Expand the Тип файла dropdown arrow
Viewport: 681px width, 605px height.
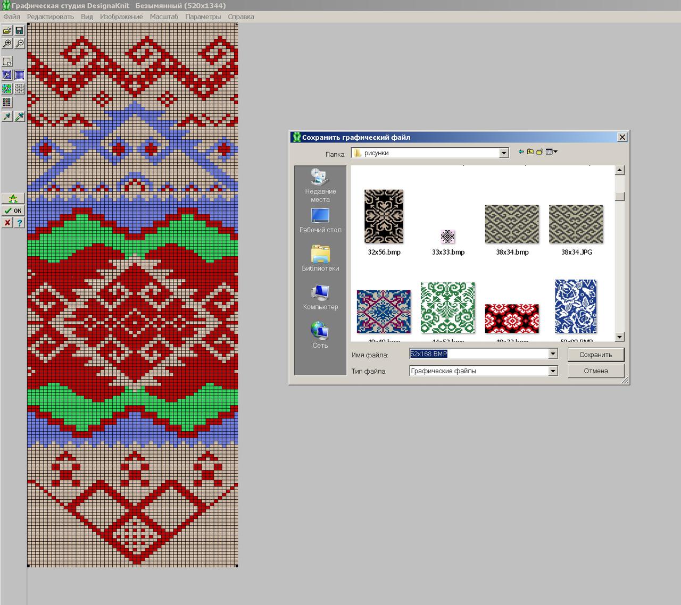(553, 371)
